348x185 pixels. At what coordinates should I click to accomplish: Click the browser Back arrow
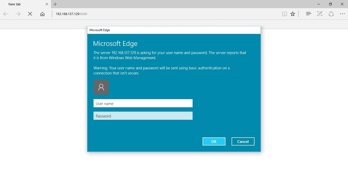tap(6, 14)
